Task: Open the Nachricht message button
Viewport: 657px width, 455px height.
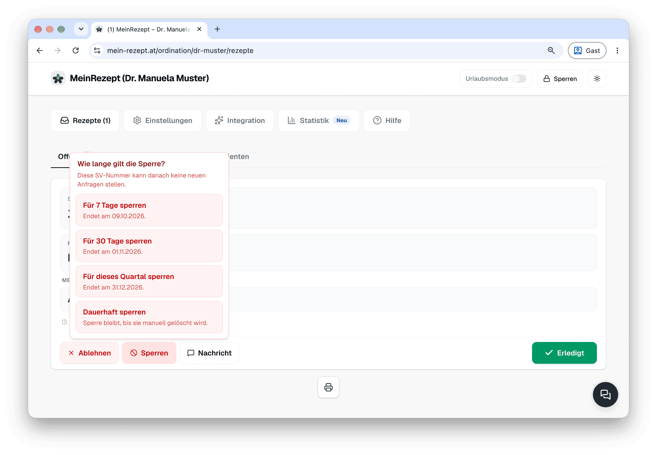Action: coord(209,353)
